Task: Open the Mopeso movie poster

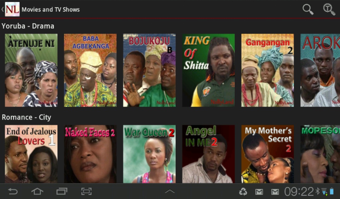Action: (x=320, y=154)
